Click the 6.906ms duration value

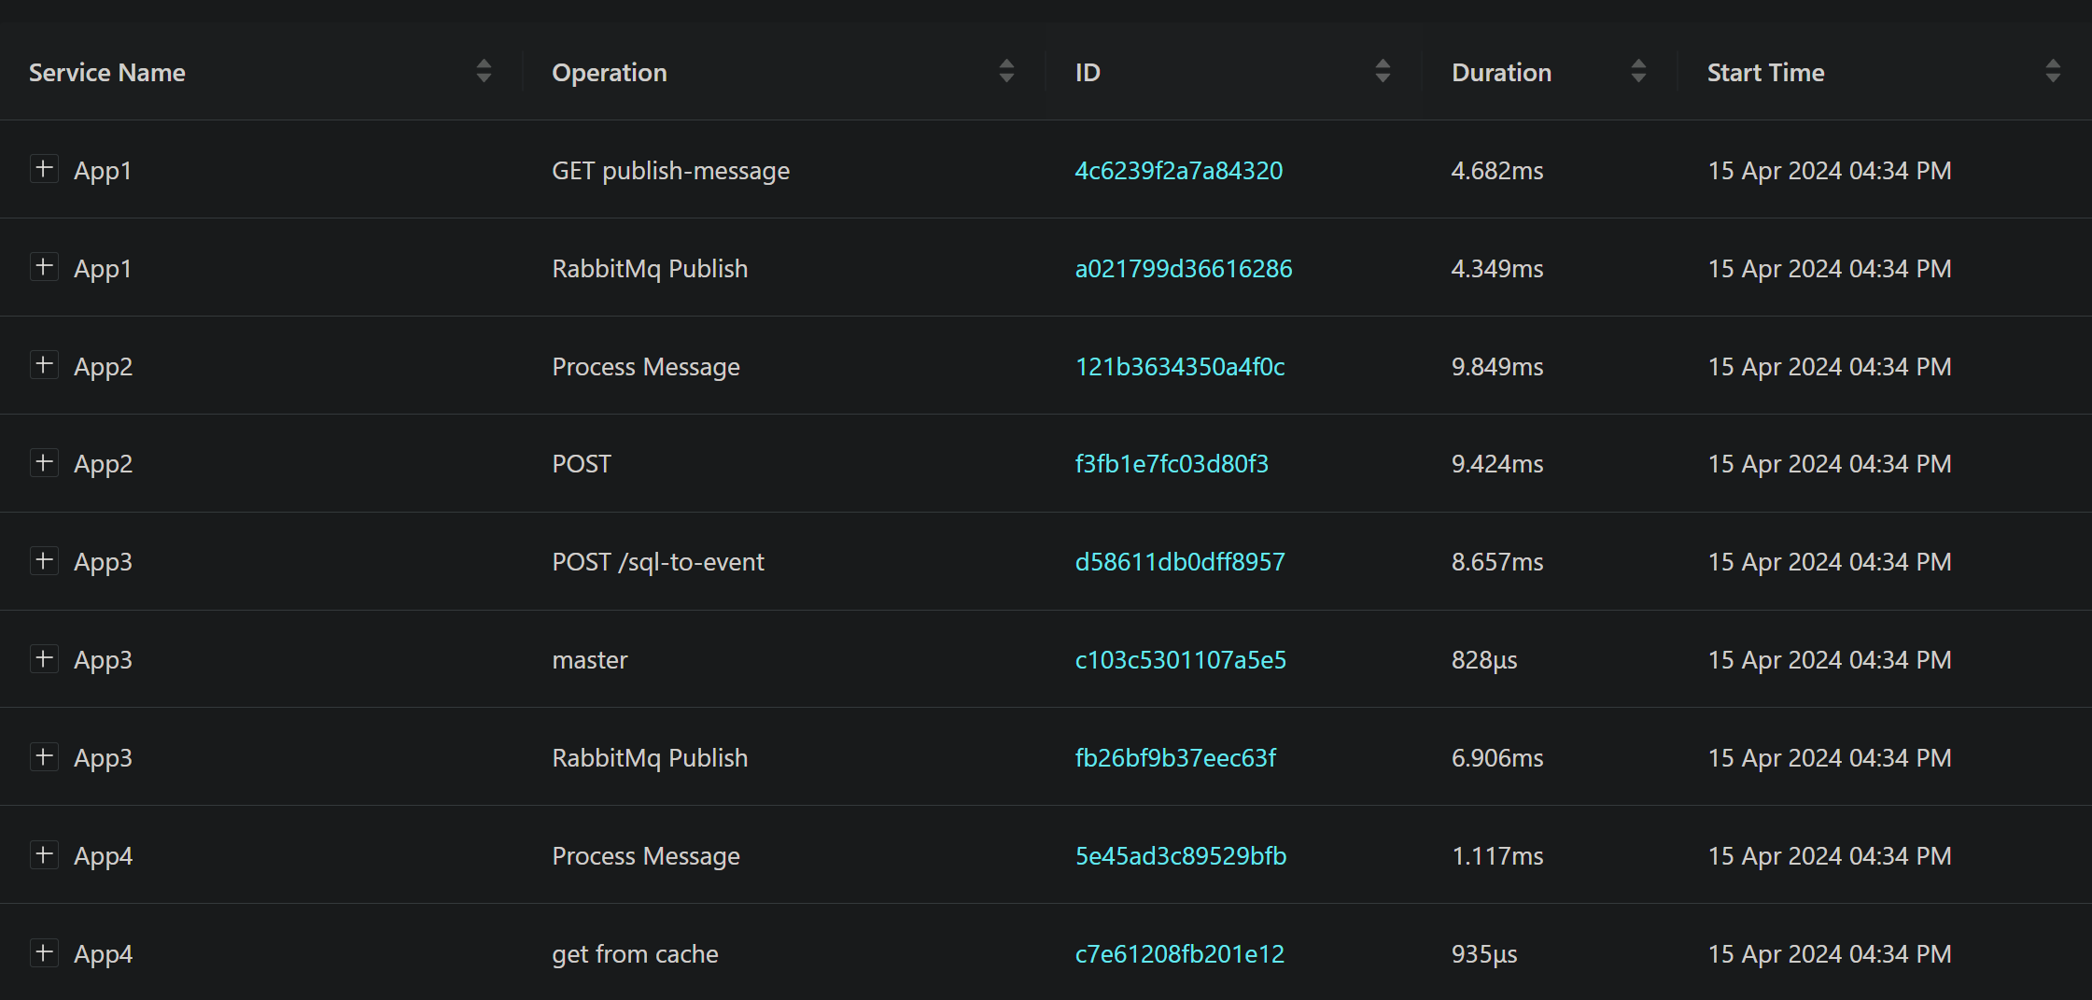pyautogui.click(x=1497, y=758)
